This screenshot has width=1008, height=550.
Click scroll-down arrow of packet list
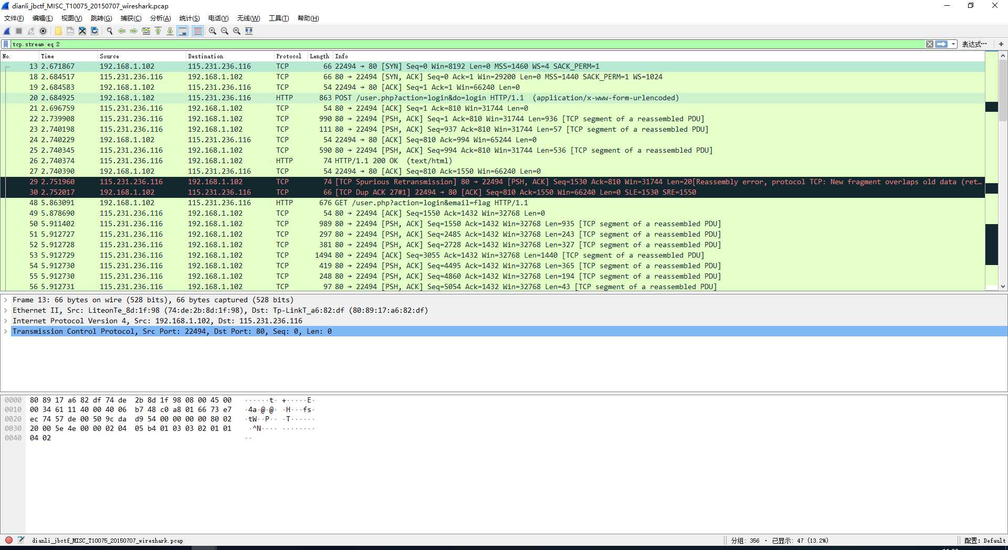click(x=1003, y=287)
